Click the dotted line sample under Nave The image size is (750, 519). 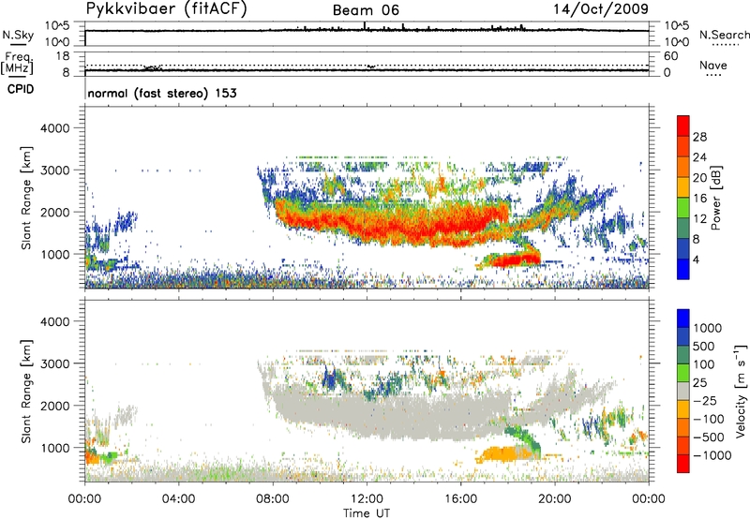713,76
